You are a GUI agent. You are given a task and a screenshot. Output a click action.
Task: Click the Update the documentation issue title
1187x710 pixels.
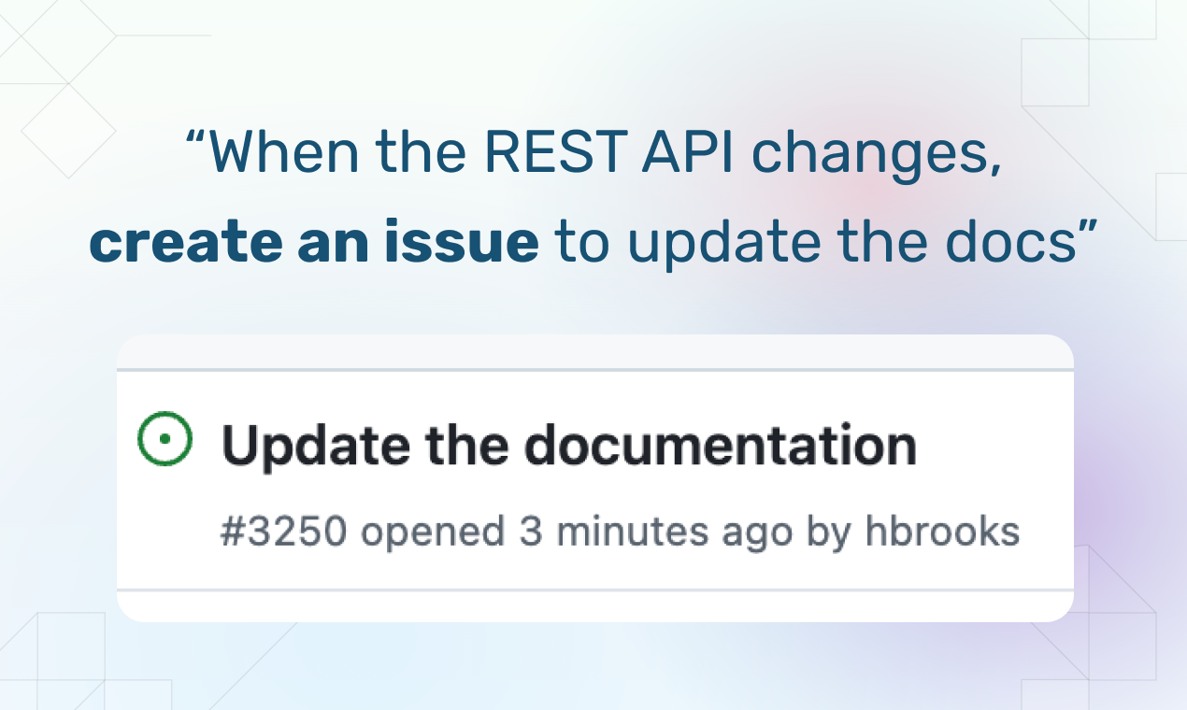tap(568, 443)
